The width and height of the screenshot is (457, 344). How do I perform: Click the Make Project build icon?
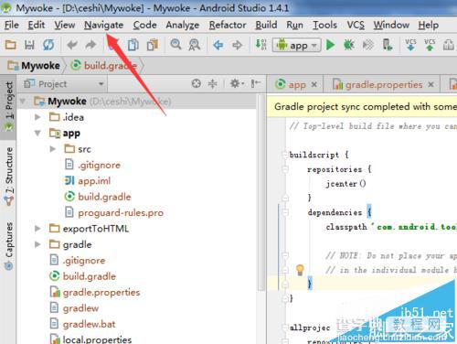point(260,45)
